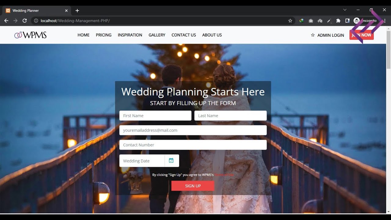Open the tab search chevron

[345, 10]
